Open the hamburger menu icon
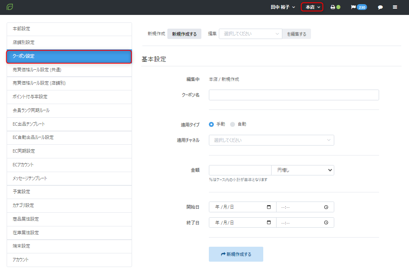The image size is (409, 277). [395, 7]
